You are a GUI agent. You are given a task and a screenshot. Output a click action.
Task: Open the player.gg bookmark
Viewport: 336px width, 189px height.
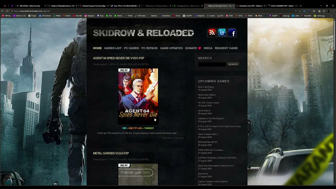[284, 16]
